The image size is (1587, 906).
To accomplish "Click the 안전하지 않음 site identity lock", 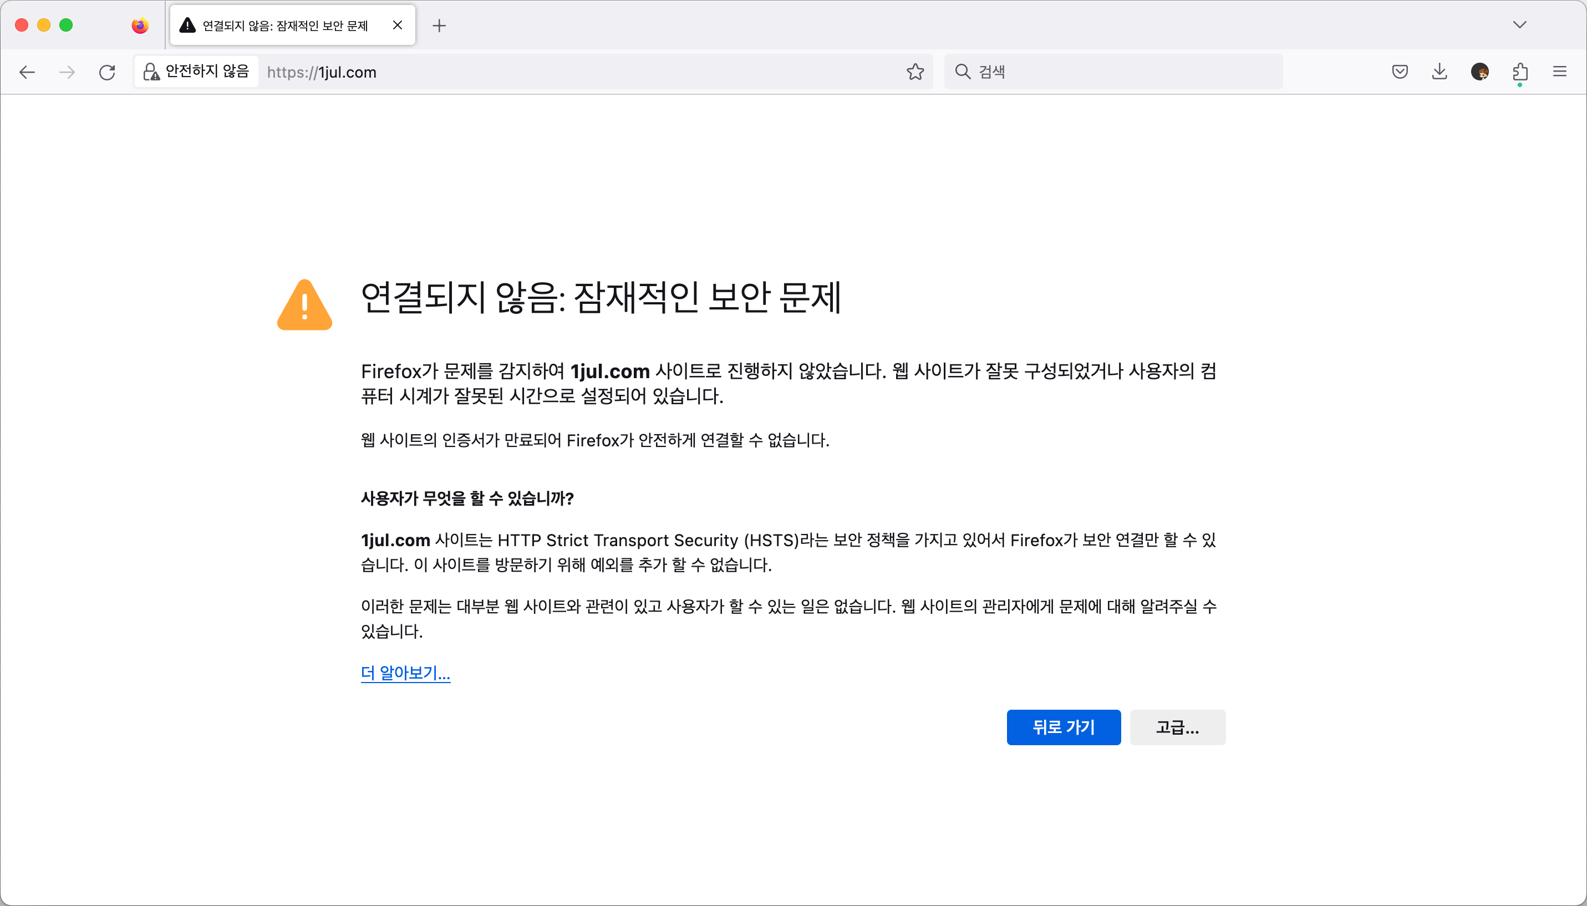I will (x=197, y=72).
